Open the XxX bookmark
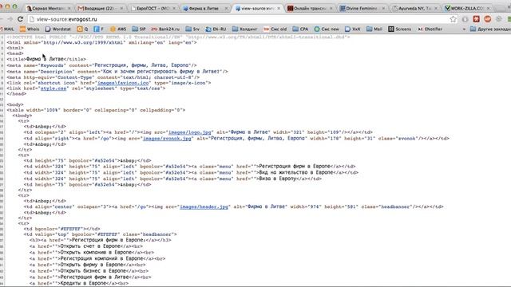The height and width of the screenshot is (287, 511). (352, 29)
